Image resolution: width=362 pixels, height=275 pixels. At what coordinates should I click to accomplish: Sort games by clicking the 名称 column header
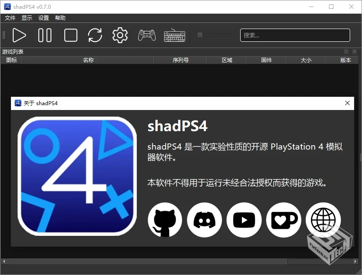88,60
